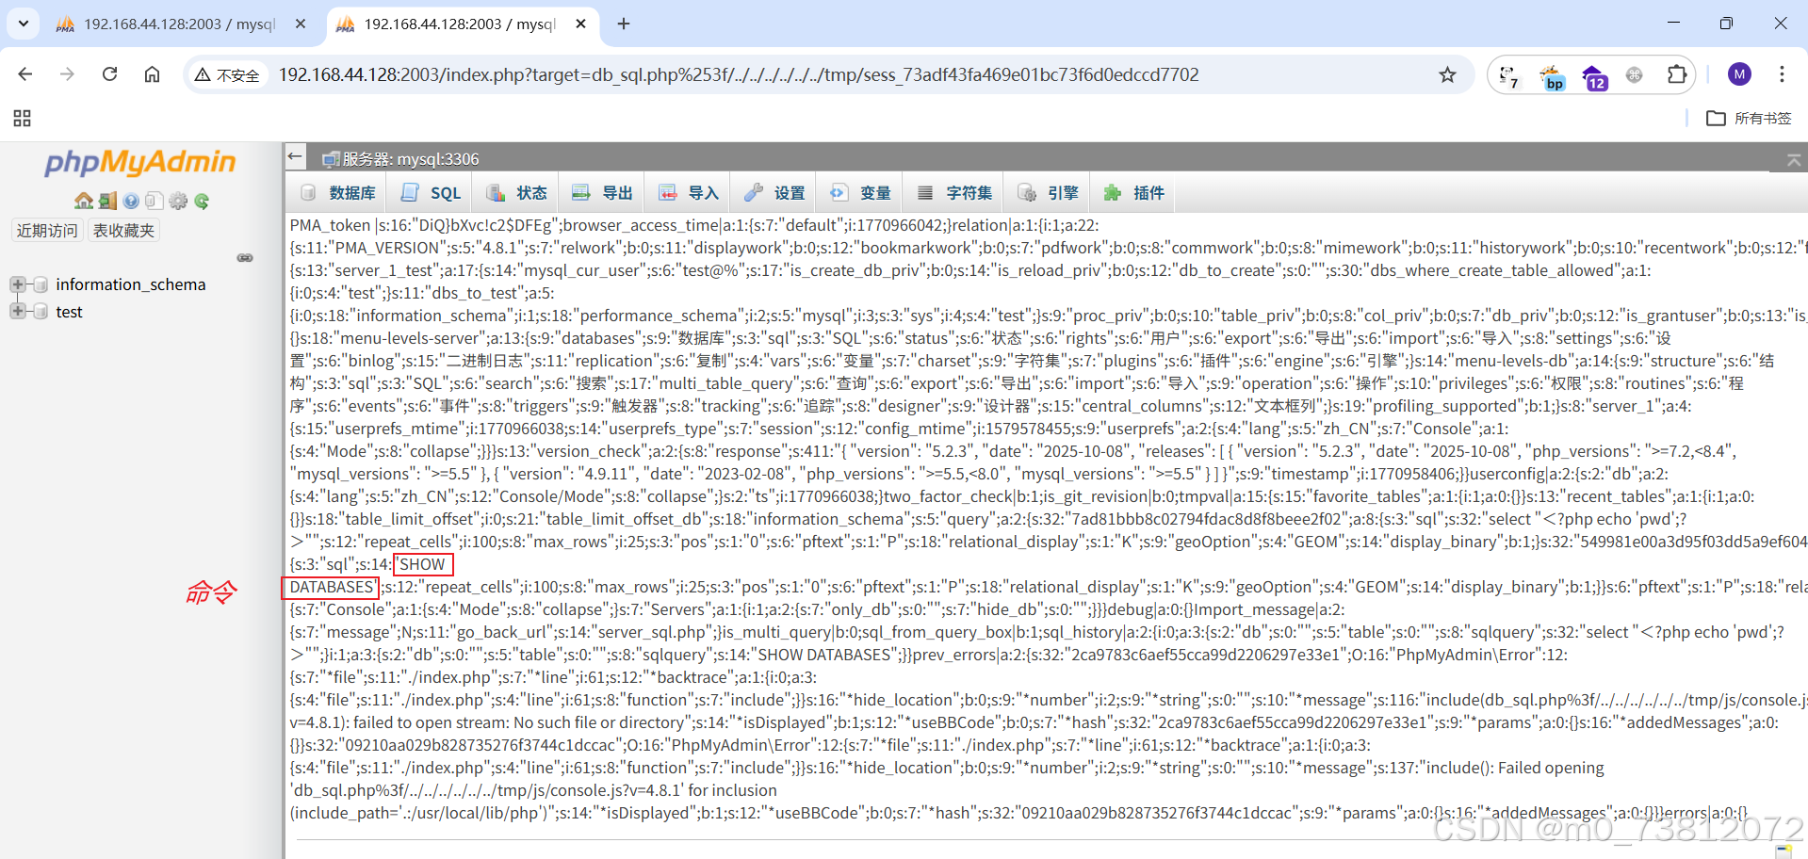Open phpMyAdmin documentation help icon

point(131,201)
